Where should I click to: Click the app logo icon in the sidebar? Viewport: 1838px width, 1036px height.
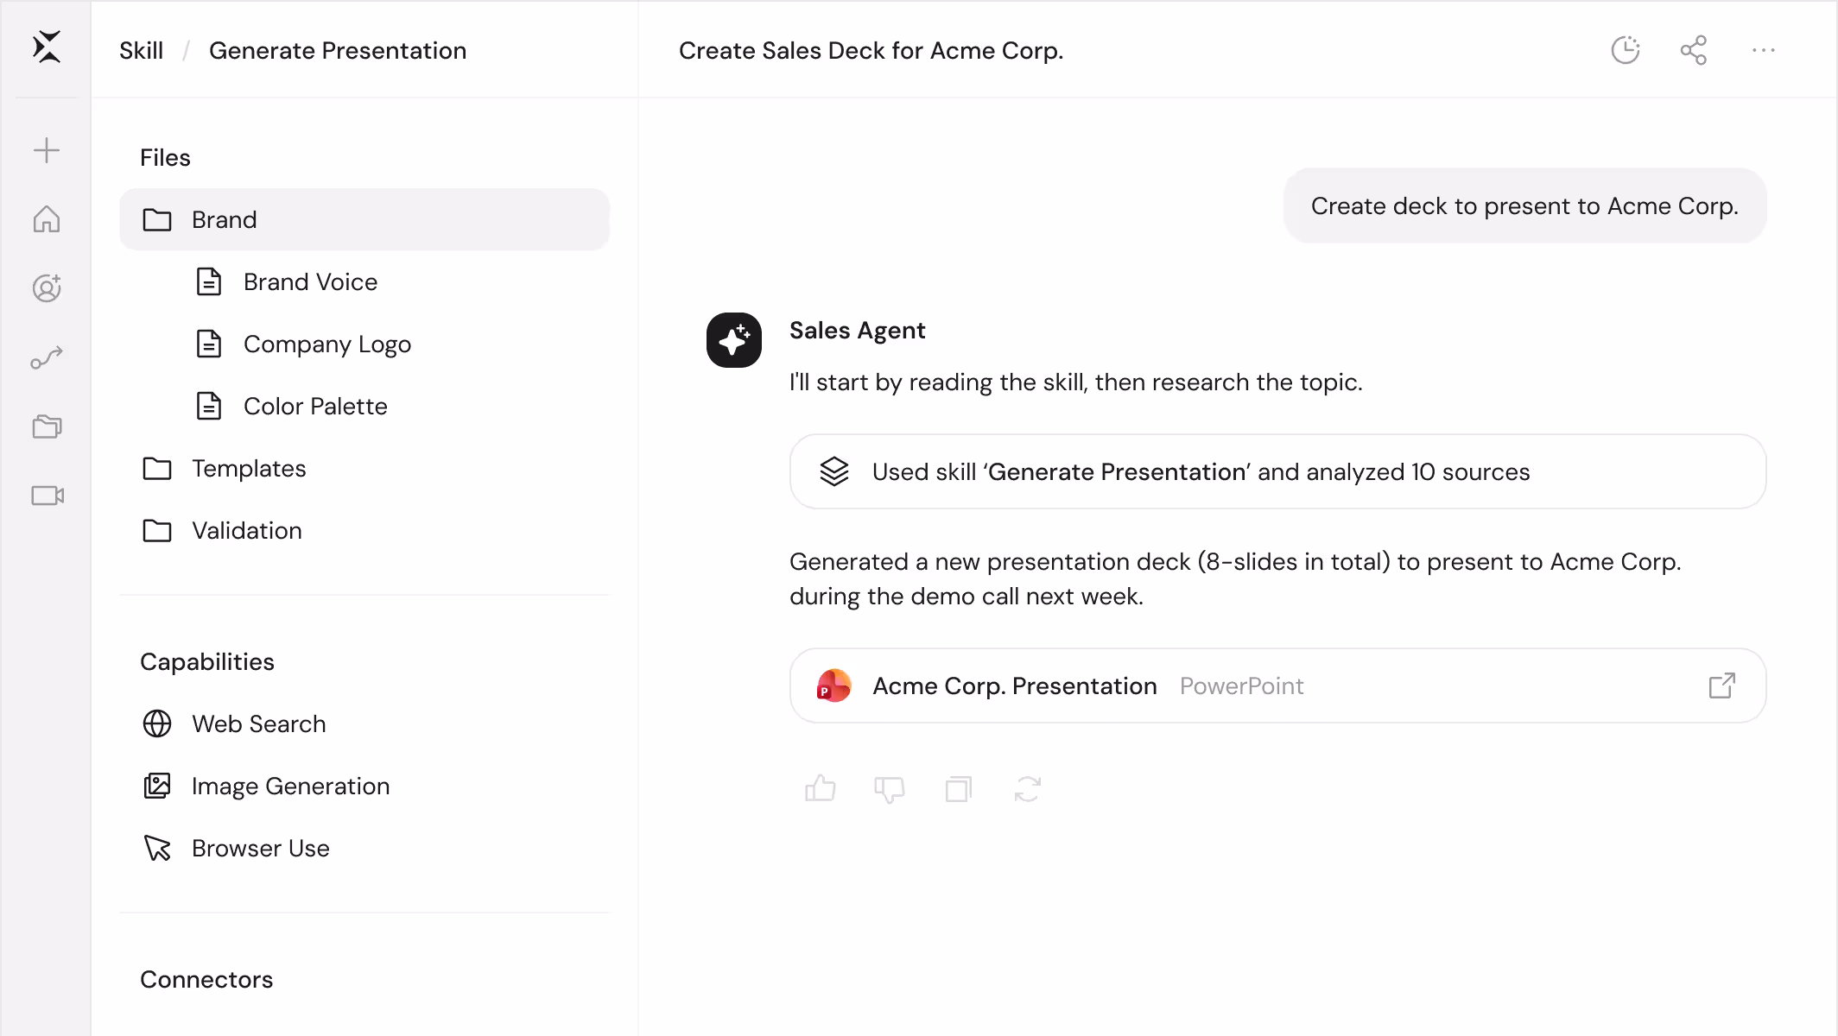point(47,47)
